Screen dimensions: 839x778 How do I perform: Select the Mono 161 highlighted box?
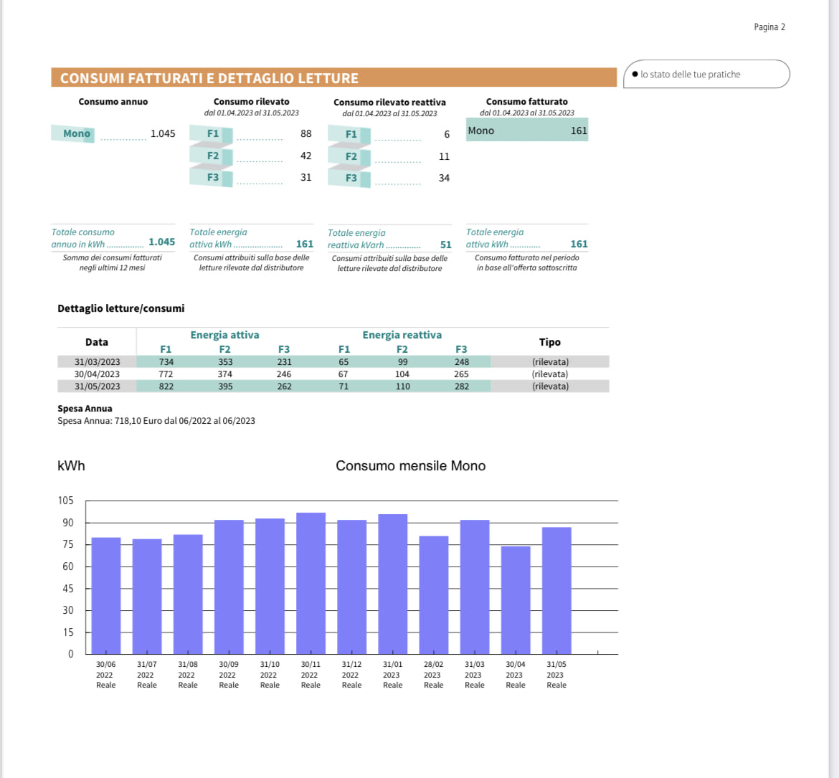coord(526,131)
